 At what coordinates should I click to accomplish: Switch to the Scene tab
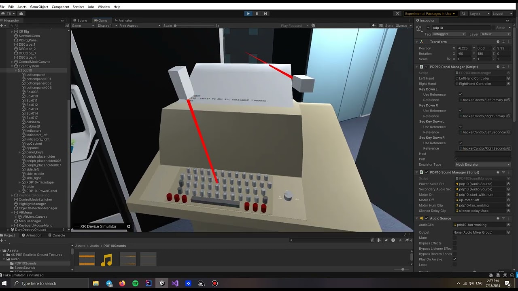pyautogui.click(x=80, y=20)
